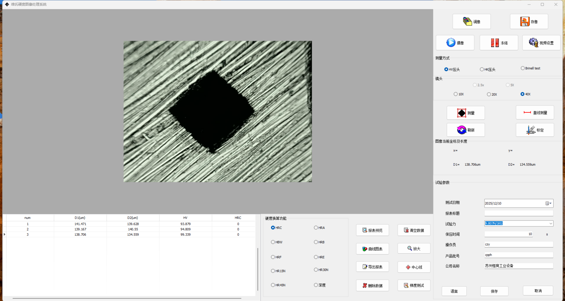This screenshot has height=301, width=565.
Task: Open the 测试日期 date picker dropdown
Action: click(x=550, y=203)
